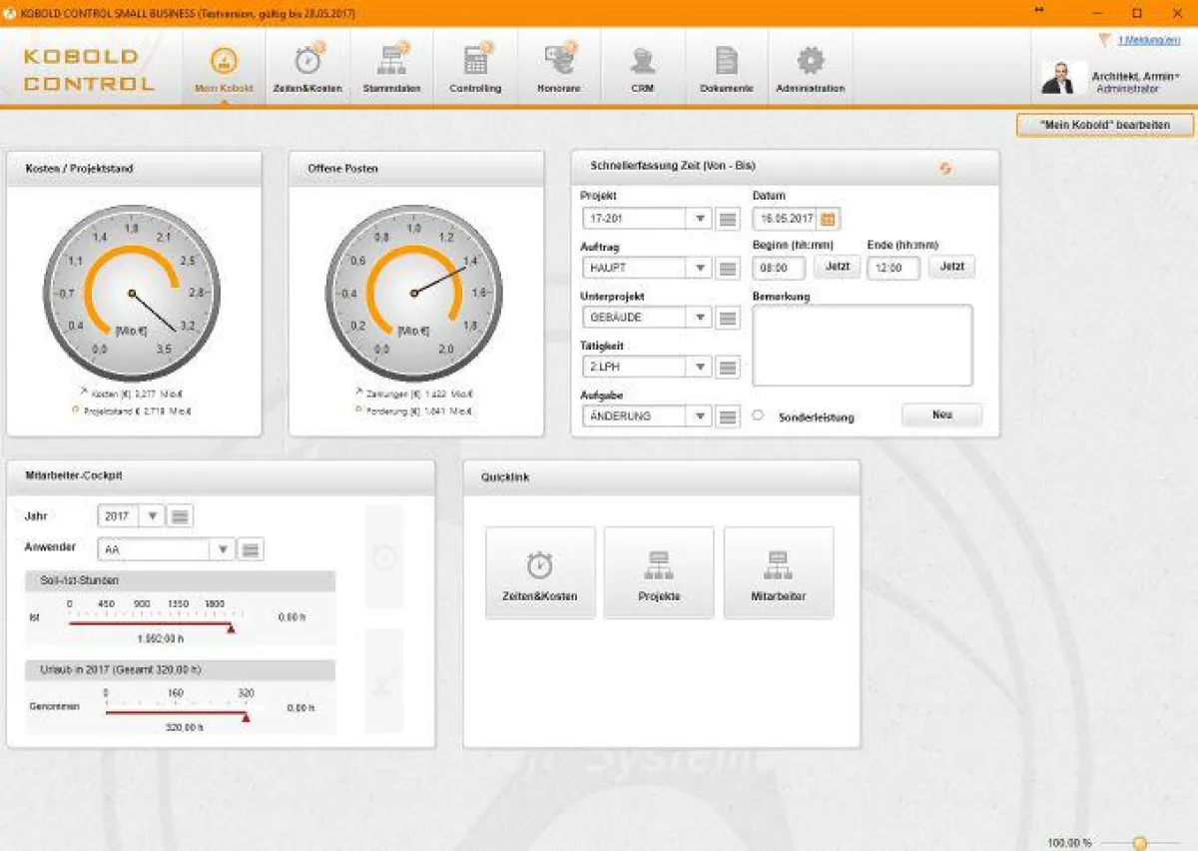The image size is (1198, 851).
Task: Expand the Unterprojekt dropdown showing GEBÄUDE
Action: tap(700, 317)
